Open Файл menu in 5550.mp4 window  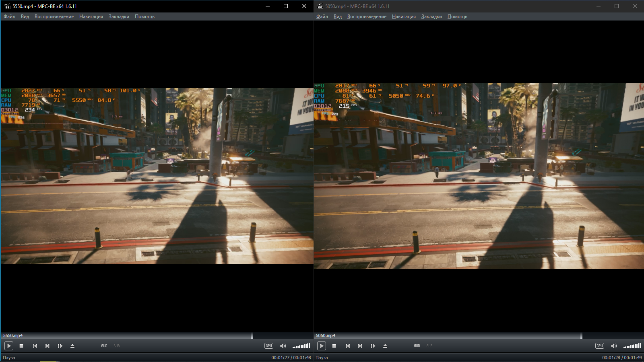(x=9, y=16)
